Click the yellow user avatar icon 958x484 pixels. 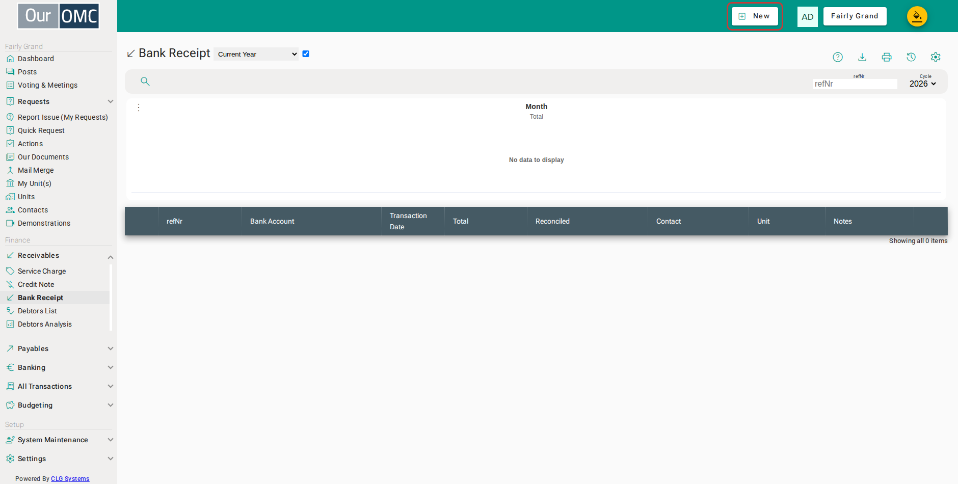coord(917,16)
